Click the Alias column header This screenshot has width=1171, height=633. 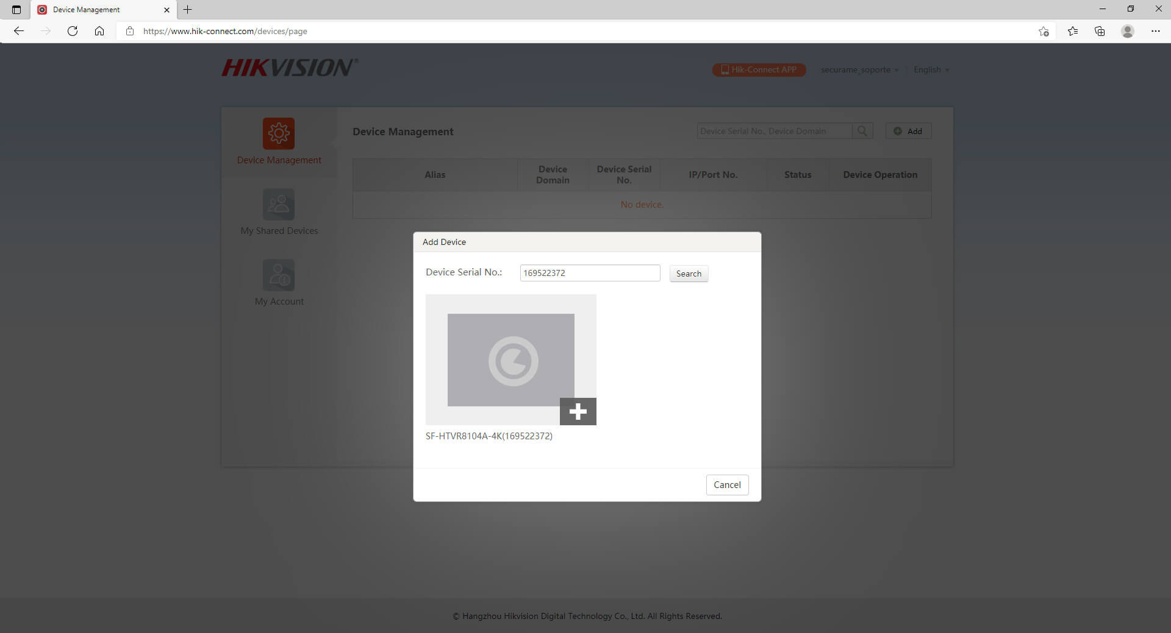435,175
